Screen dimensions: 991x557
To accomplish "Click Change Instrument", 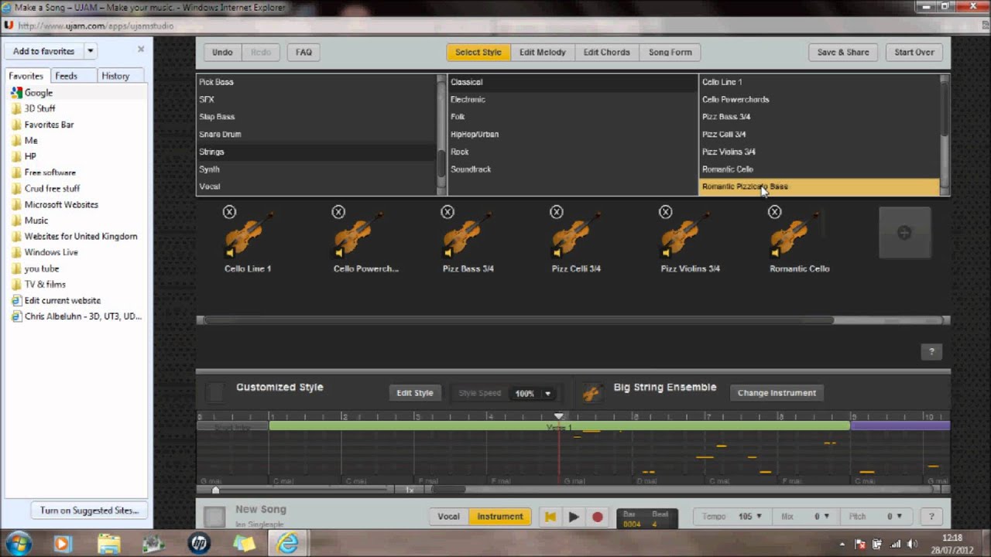I will 777,393.
